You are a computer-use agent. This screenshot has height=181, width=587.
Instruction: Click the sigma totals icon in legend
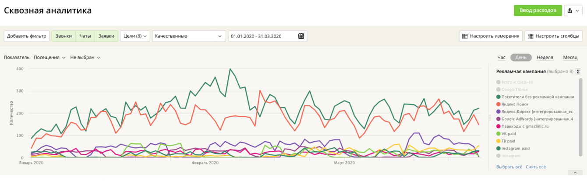pyautogui.click(x=578, y=72)
